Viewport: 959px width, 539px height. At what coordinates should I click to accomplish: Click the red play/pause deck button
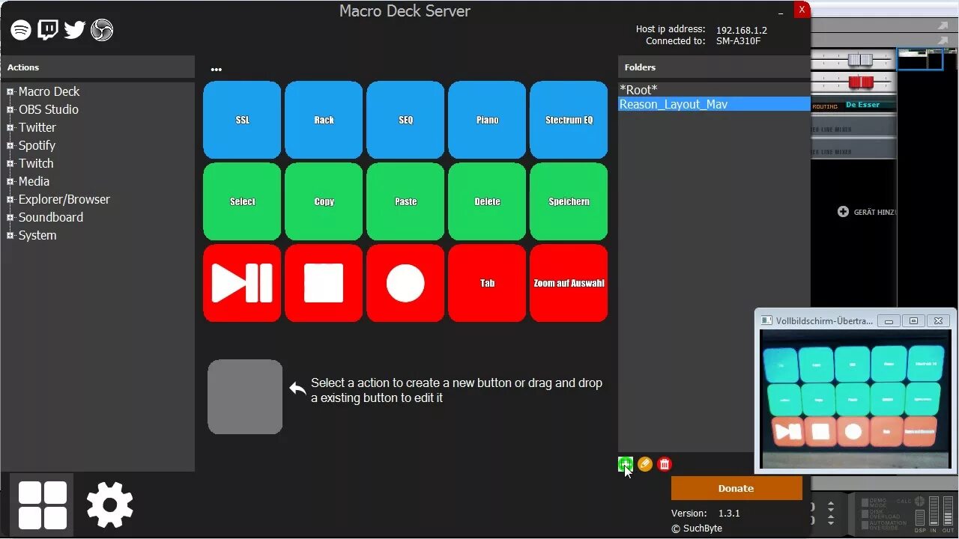tap(242, 283)
